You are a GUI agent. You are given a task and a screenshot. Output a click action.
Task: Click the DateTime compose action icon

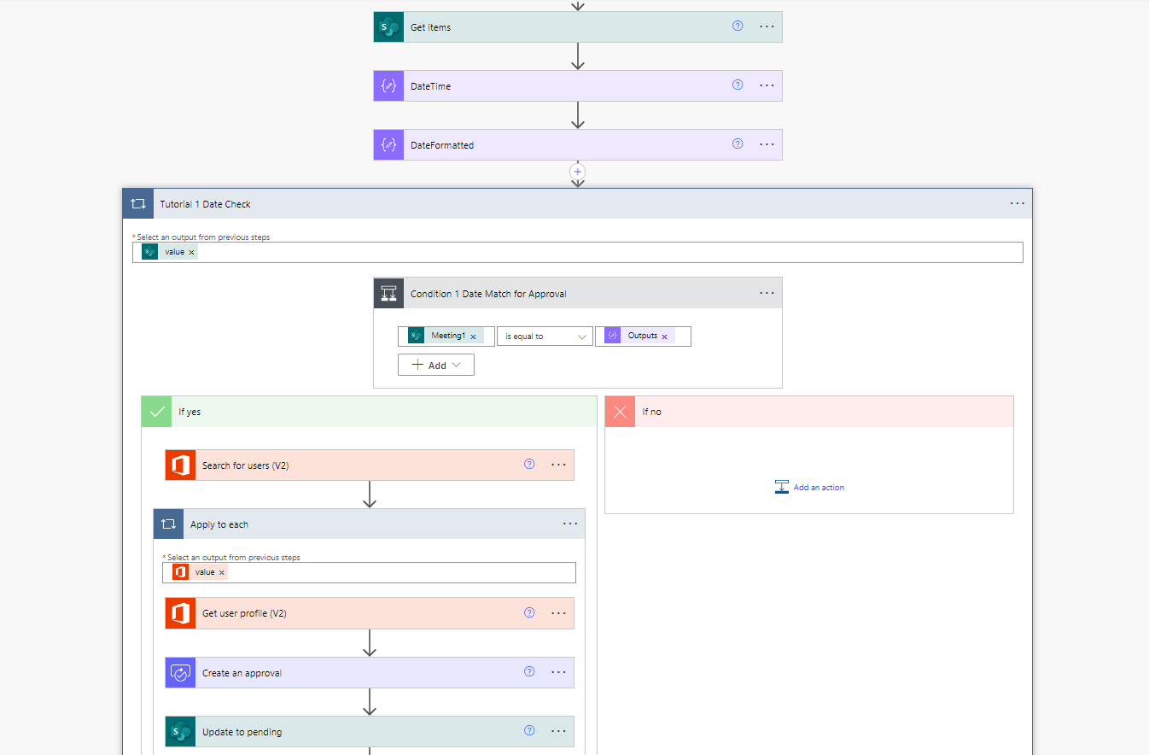(x=388, y=86)
